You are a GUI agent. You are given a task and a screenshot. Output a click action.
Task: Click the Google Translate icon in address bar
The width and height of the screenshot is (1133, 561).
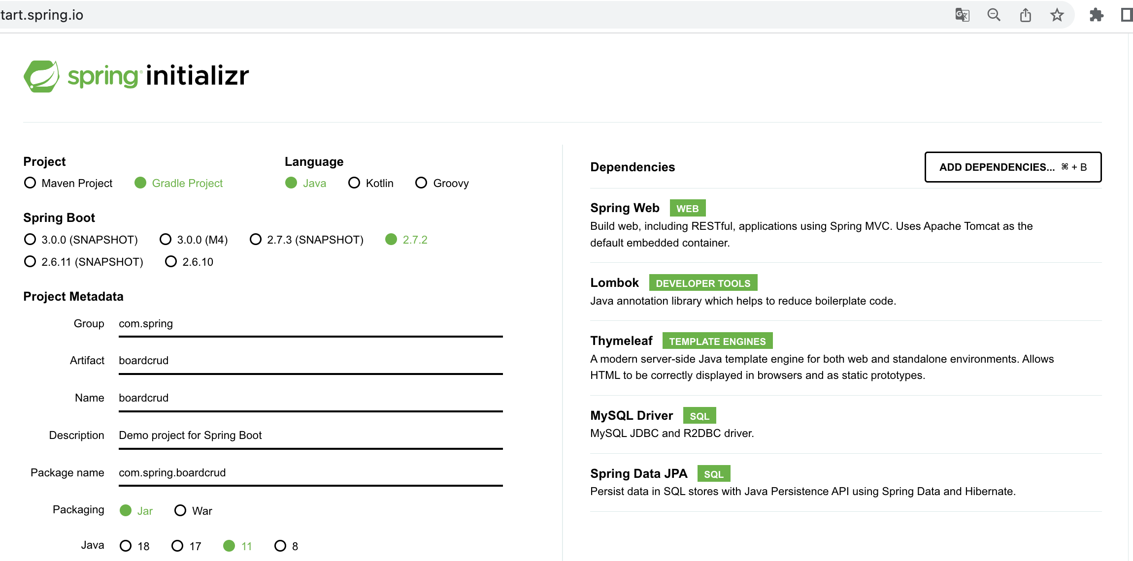point(962,15)
